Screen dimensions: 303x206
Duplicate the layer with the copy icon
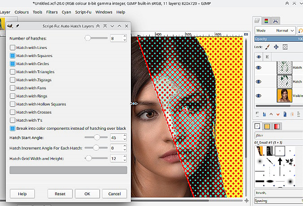pyautogui.click(x=285, y=114)
